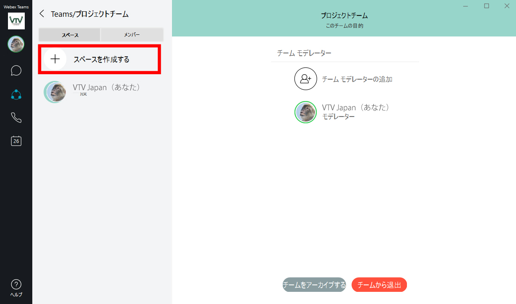Click VTV Japan moderator avatar
516x304 pixels.
(305, 112)
